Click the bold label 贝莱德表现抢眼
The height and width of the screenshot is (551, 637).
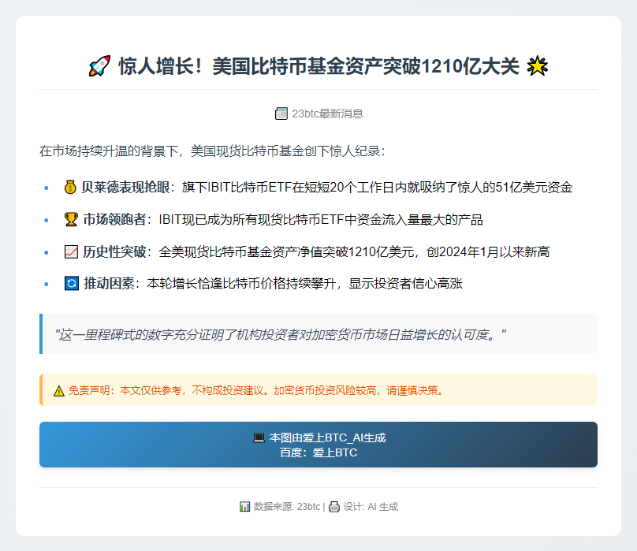[126, 188]
